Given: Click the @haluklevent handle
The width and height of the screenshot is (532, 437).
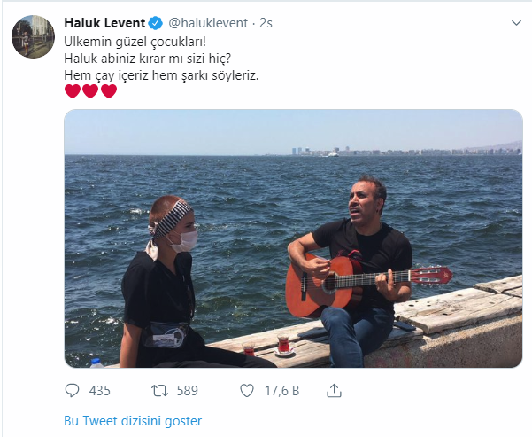Looking at the screenshot, I should [x=208, y=21].
